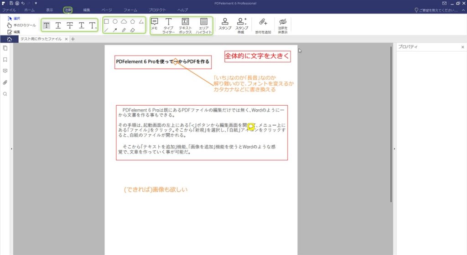
Task: Open the ファイル menu
Action: 9,10
